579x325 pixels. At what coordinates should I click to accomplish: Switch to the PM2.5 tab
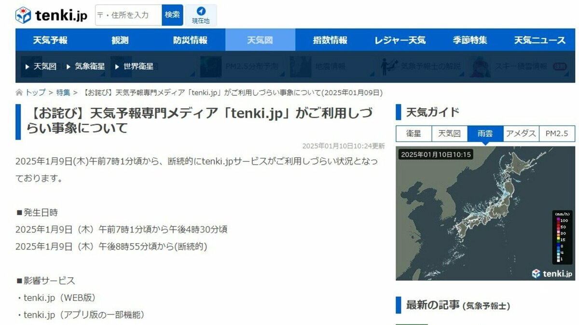557,134
